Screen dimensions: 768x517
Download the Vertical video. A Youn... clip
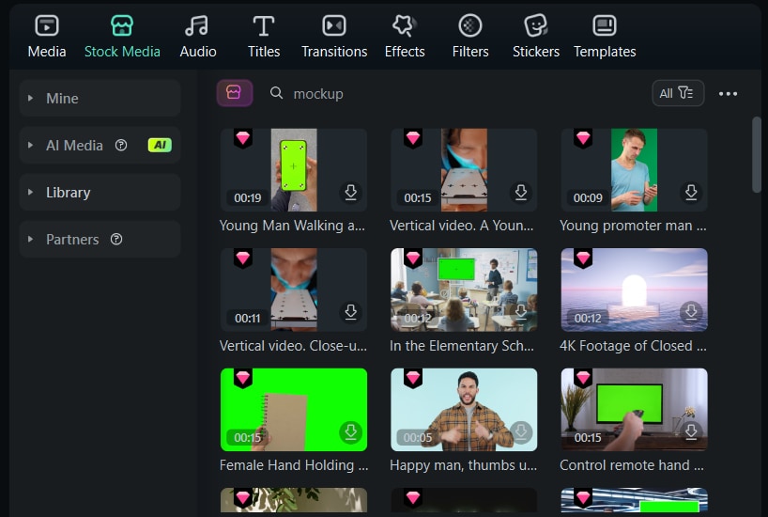(x=521, y=192)
